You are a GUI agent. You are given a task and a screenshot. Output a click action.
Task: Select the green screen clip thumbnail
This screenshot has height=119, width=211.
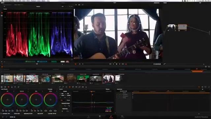tap(83, 79)
